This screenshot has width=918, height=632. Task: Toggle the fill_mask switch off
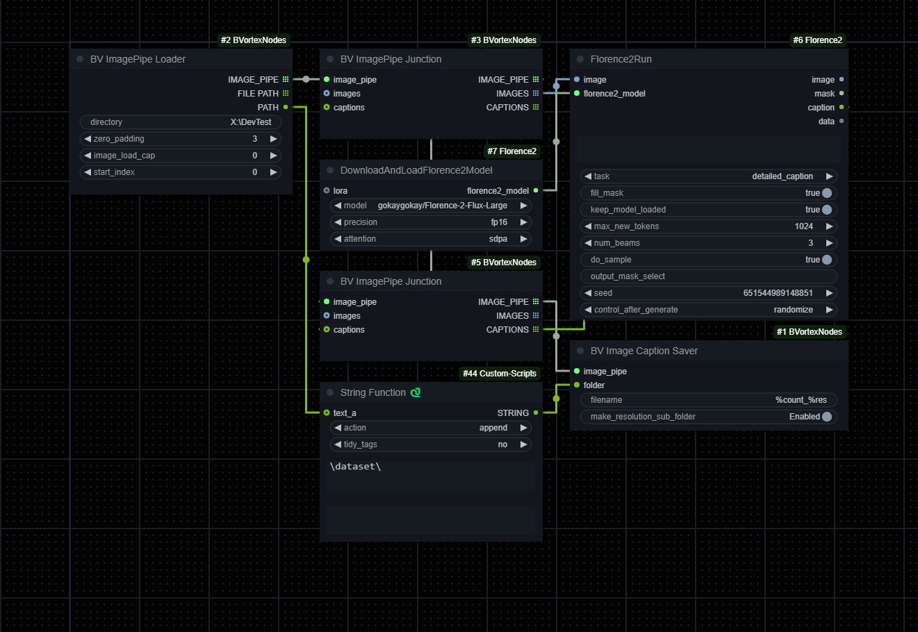(826, 193)
